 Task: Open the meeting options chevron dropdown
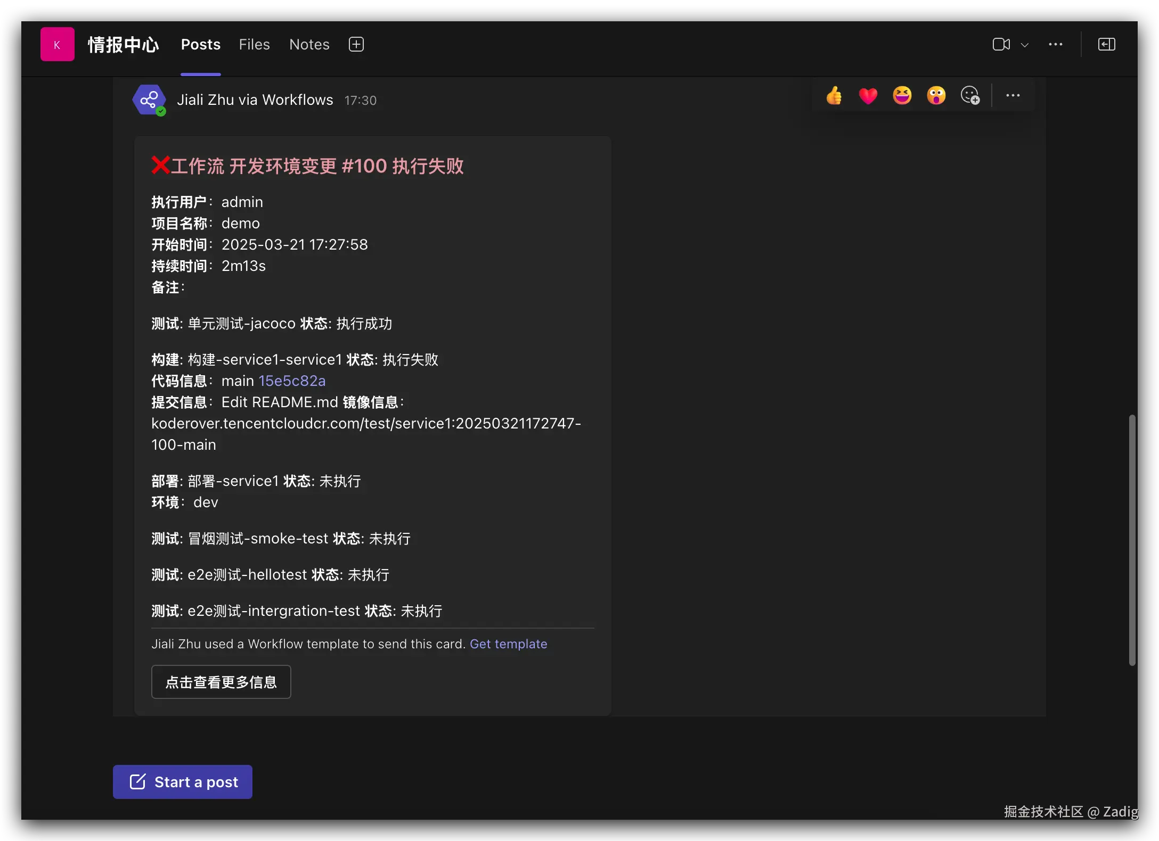coord(1025,44)
